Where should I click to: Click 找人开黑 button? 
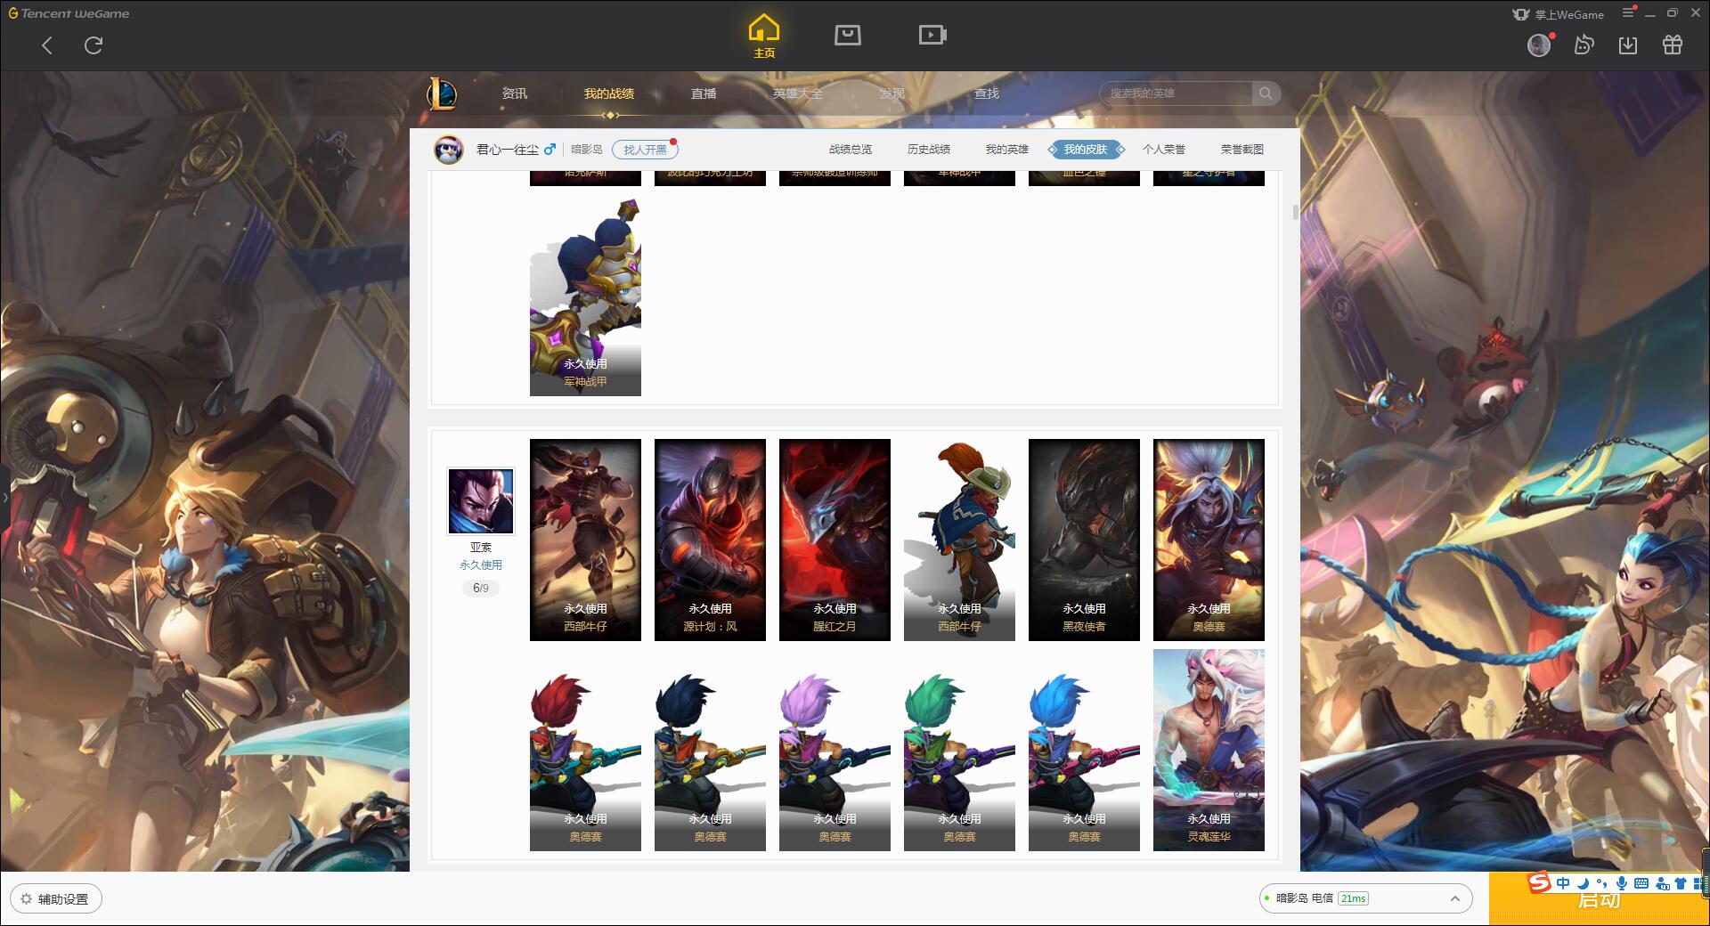pyautogui.click(x=645, y=150)
